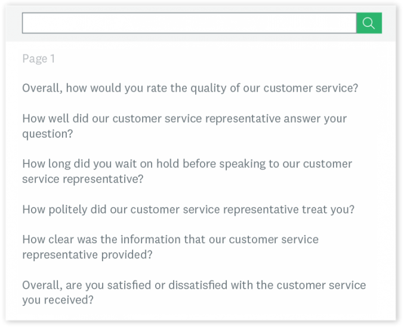Select the Page 1 heading

click(38, 58)
